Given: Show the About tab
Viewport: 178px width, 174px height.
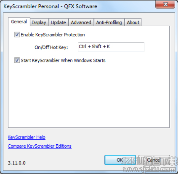Looking at the screenshot, I should (133, 22).
